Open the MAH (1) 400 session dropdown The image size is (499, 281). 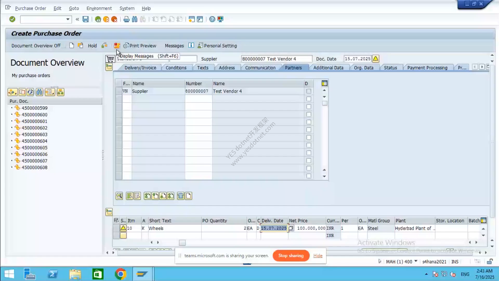(416, 261)
